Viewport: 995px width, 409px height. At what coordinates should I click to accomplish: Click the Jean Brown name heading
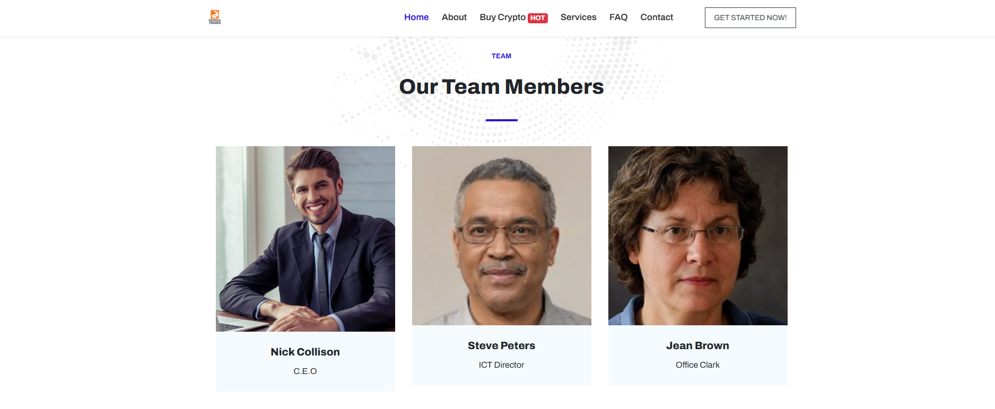coord(698,345)
